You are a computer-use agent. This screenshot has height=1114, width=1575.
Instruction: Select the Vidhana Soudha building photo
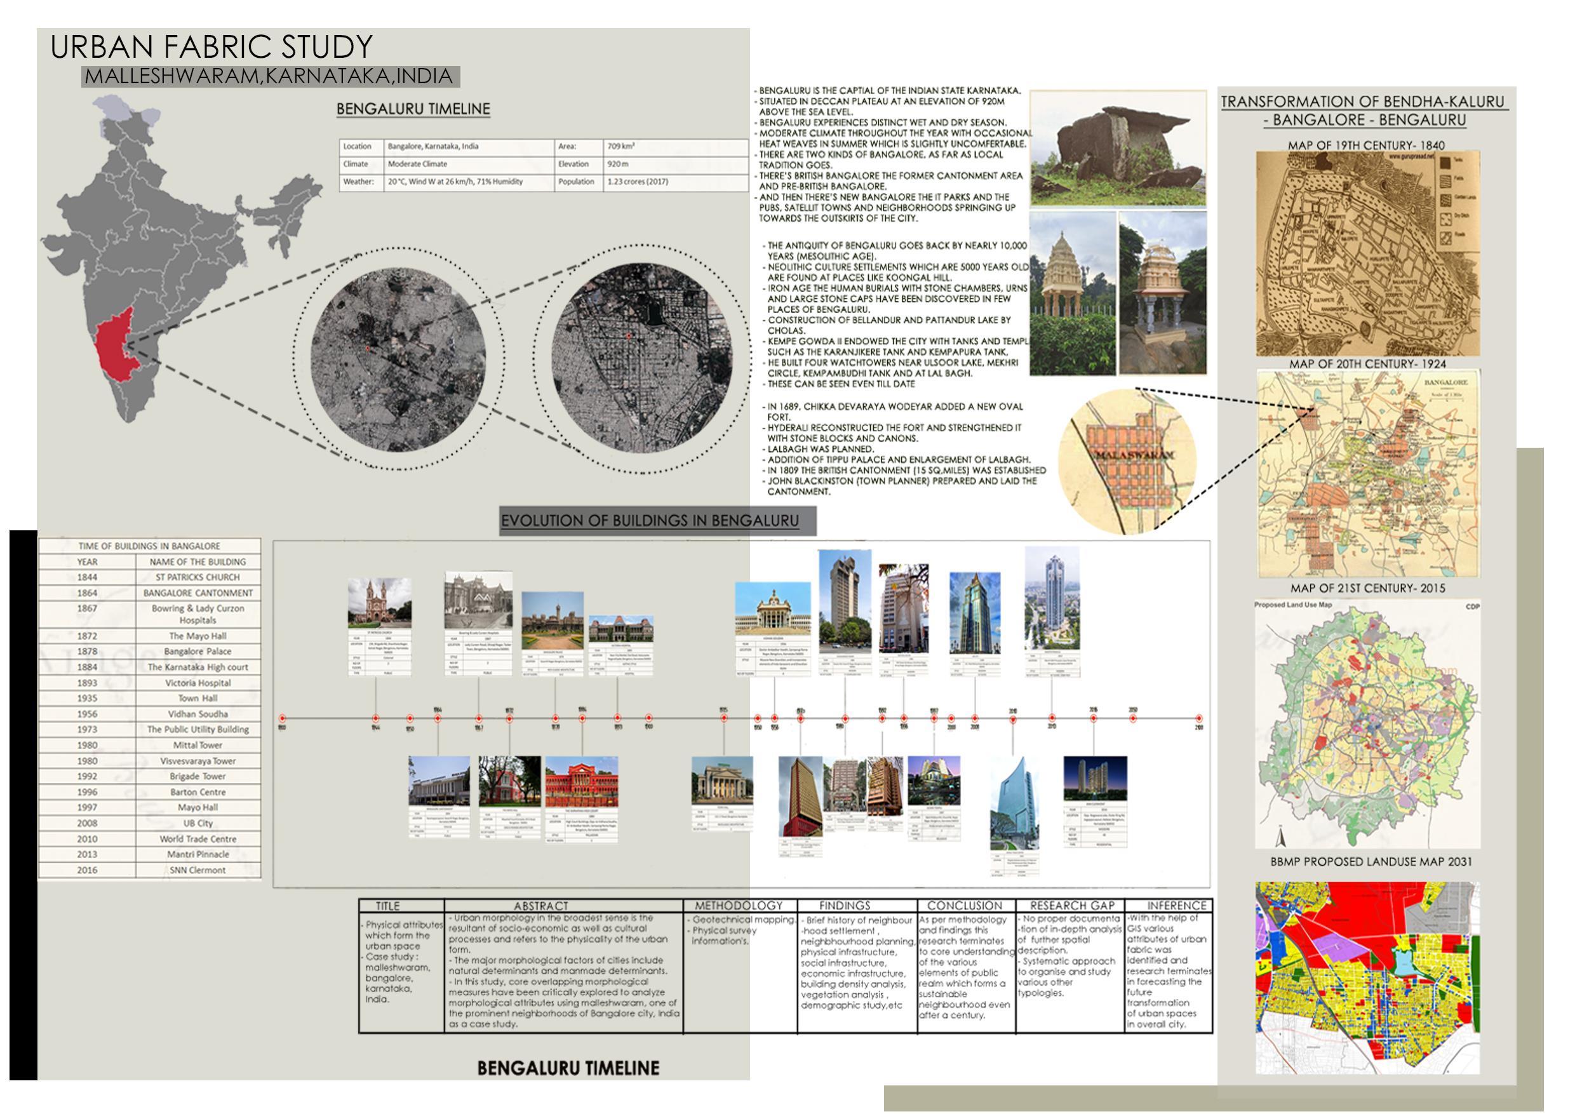[774, 609]
